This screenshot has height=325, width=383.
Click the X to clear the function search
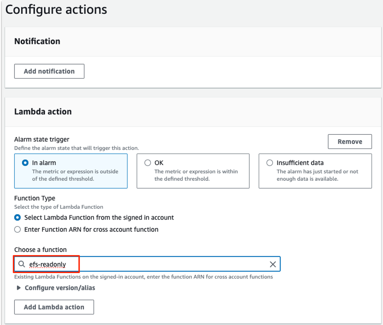tap(273, 264)
